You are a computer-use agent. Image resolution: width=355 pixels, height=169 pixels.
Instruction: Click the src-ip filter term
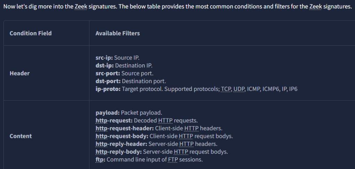click(x=104, y=57)
